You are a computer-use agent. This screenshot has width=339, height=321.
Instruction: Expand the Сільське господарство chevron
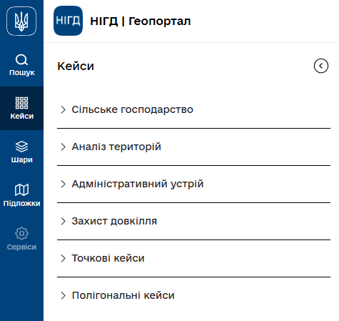(x=63, y=109)
